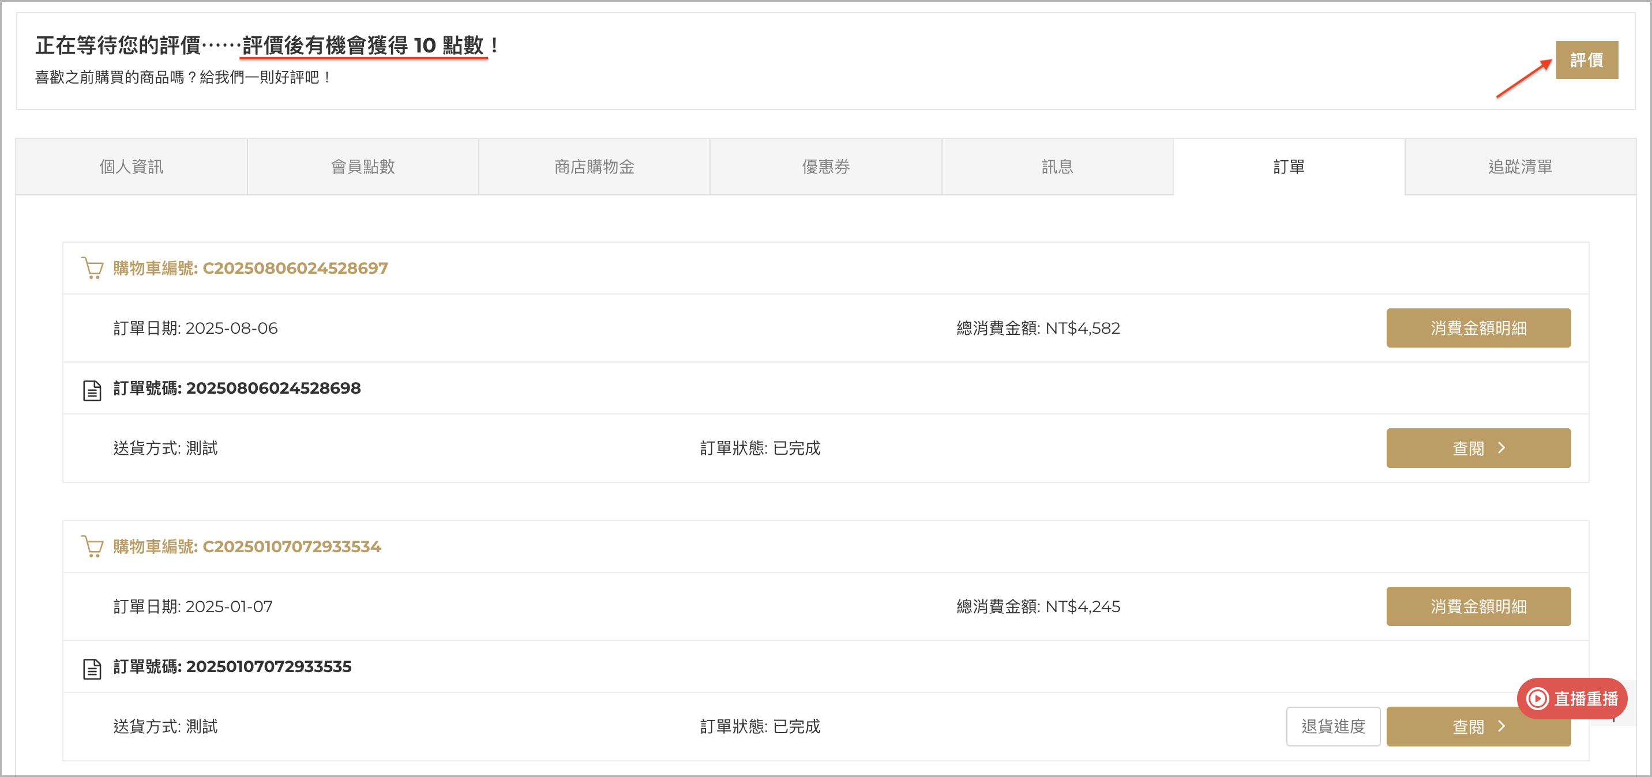Click the shopping cart icon for cart C20250806024528697

click(x=92, y=268)
